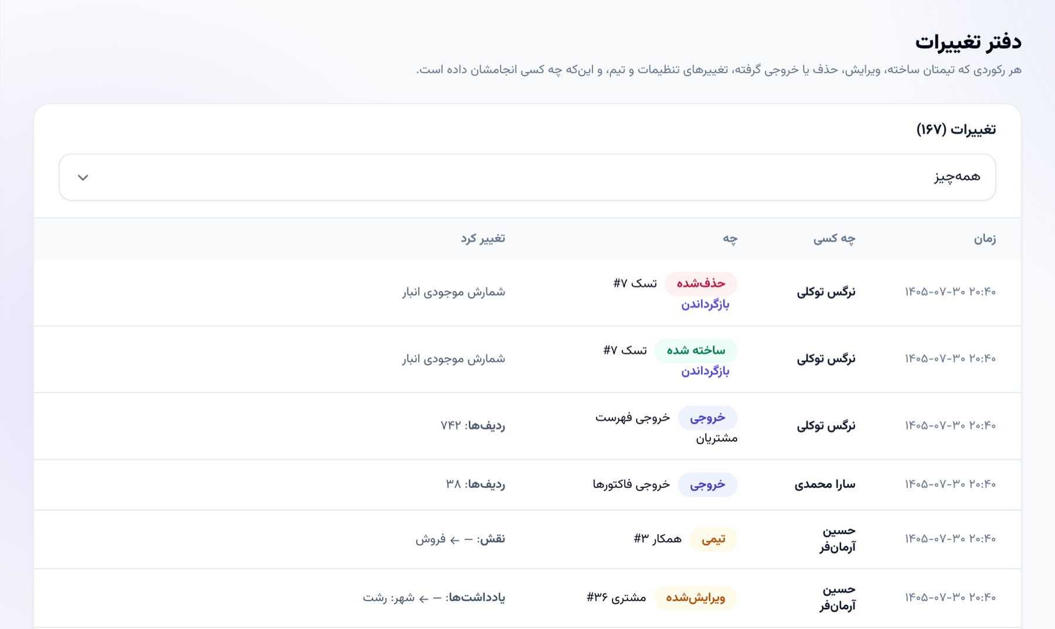Click بازگرداندن link under حذف‌شده row

tap(705, 305)
